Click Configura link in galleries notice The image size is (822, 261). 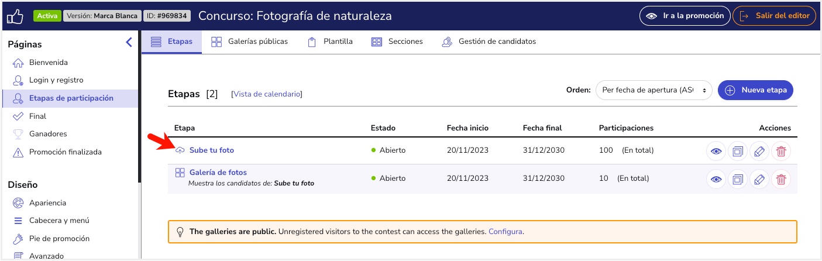(505, 232)
